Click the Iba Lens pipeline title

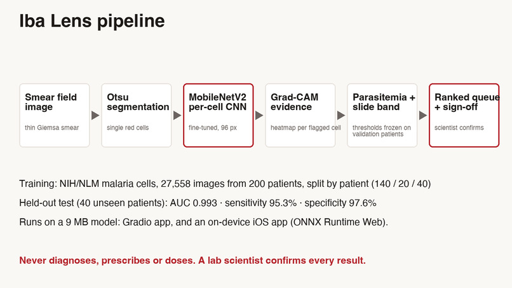(92, 21)
